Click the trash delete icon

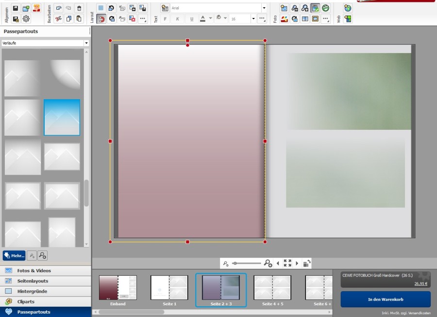[79, 8]
